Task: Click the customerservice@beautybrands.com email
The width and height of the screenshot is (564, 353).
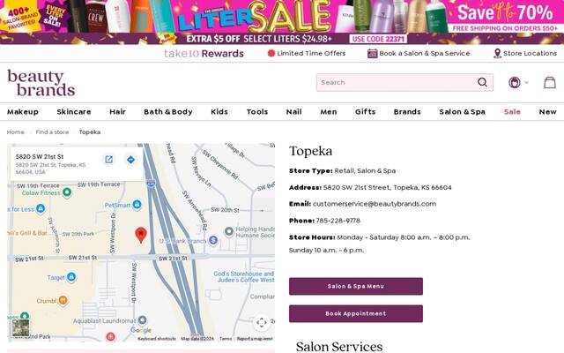Action: click(x=375, y=204)
